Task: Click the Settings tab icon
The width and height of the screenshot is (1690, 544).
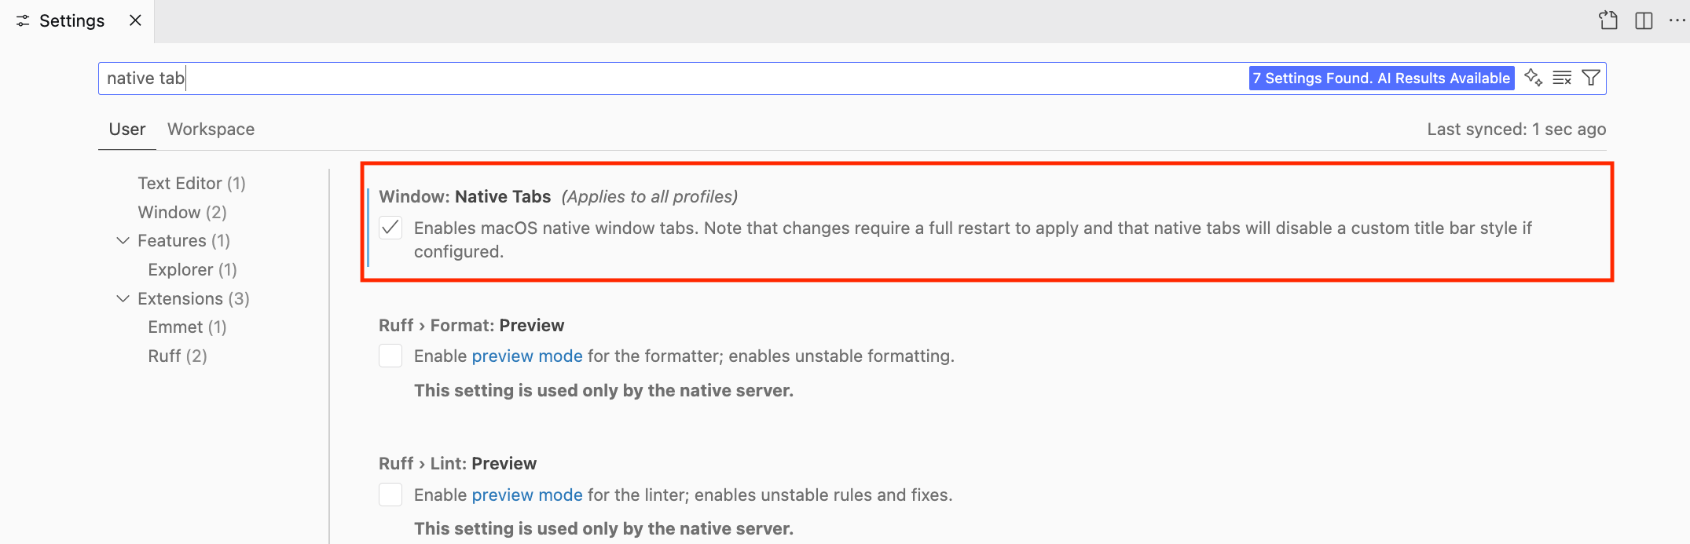Action: pyautogui.click(x=23, y=21)
